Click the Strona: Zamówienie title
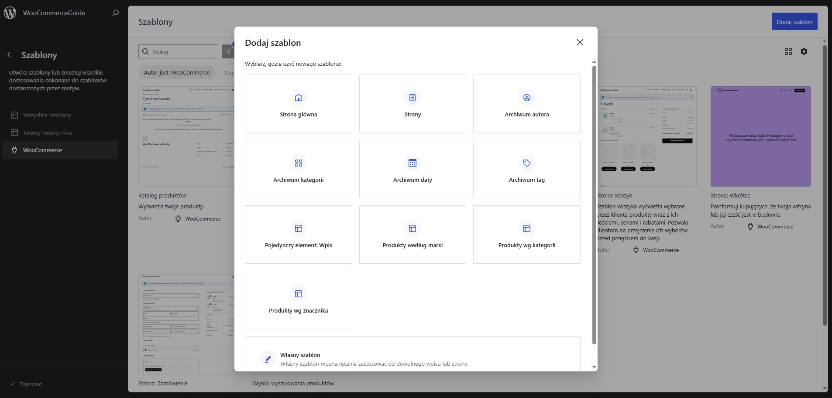 (x=163, y=383)
